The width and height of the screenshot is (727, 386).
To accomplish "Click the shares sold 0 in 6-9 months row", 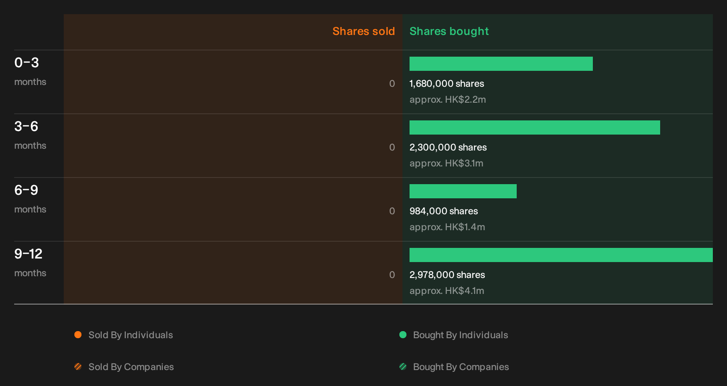I will 392,211.
